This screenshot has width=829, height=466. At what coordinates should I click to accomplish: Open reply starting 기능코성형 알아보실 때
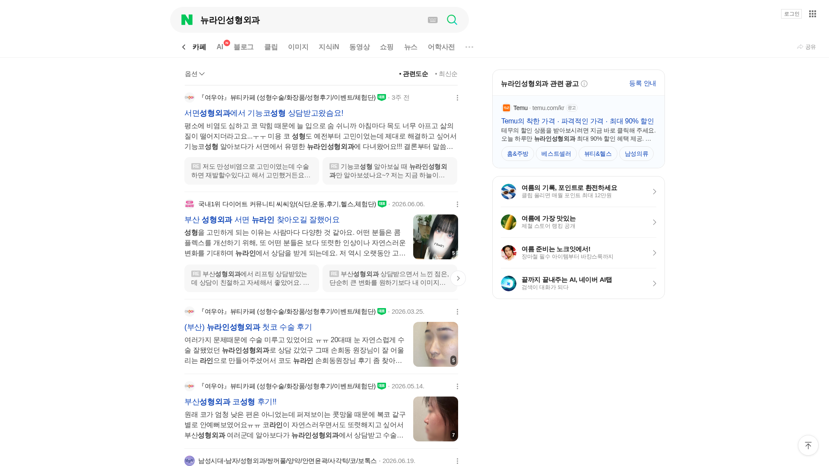(390, 171)
